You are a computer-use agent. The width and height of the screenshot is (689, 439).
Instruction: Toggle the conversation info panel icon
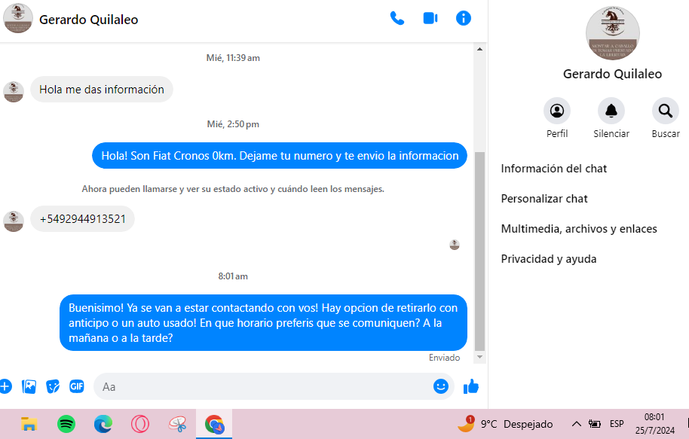(463, 18)
